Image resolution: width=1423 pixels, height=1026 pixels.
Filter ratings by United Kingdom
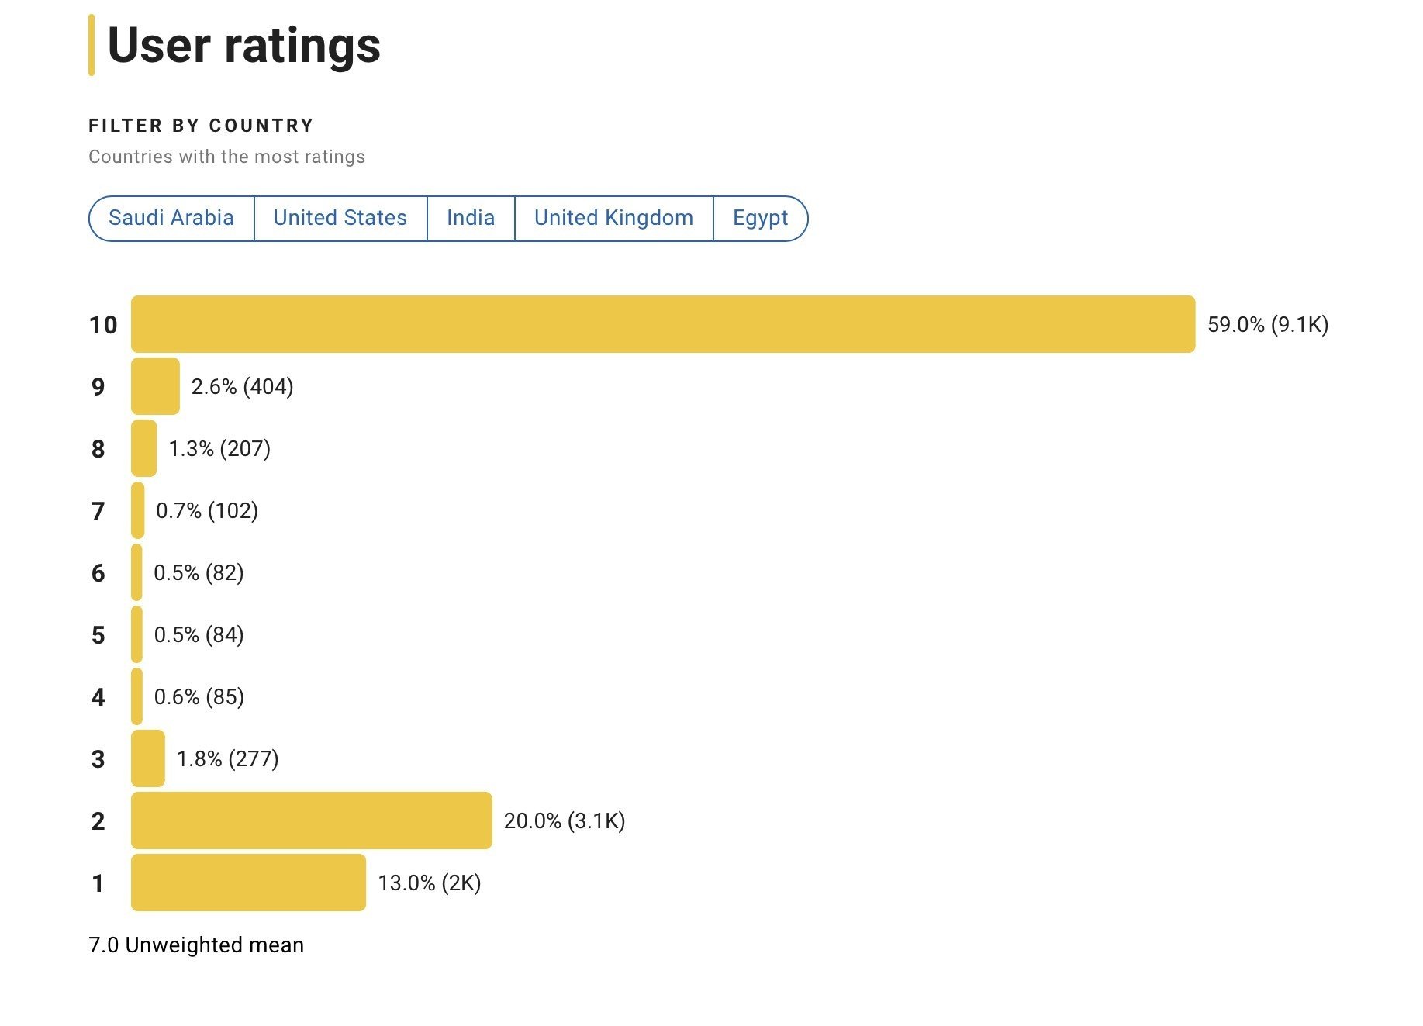click(613, 218)
